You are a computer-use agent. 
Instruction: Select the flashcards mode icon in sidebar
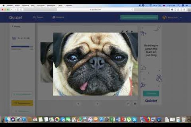click(x=14, y=38)
